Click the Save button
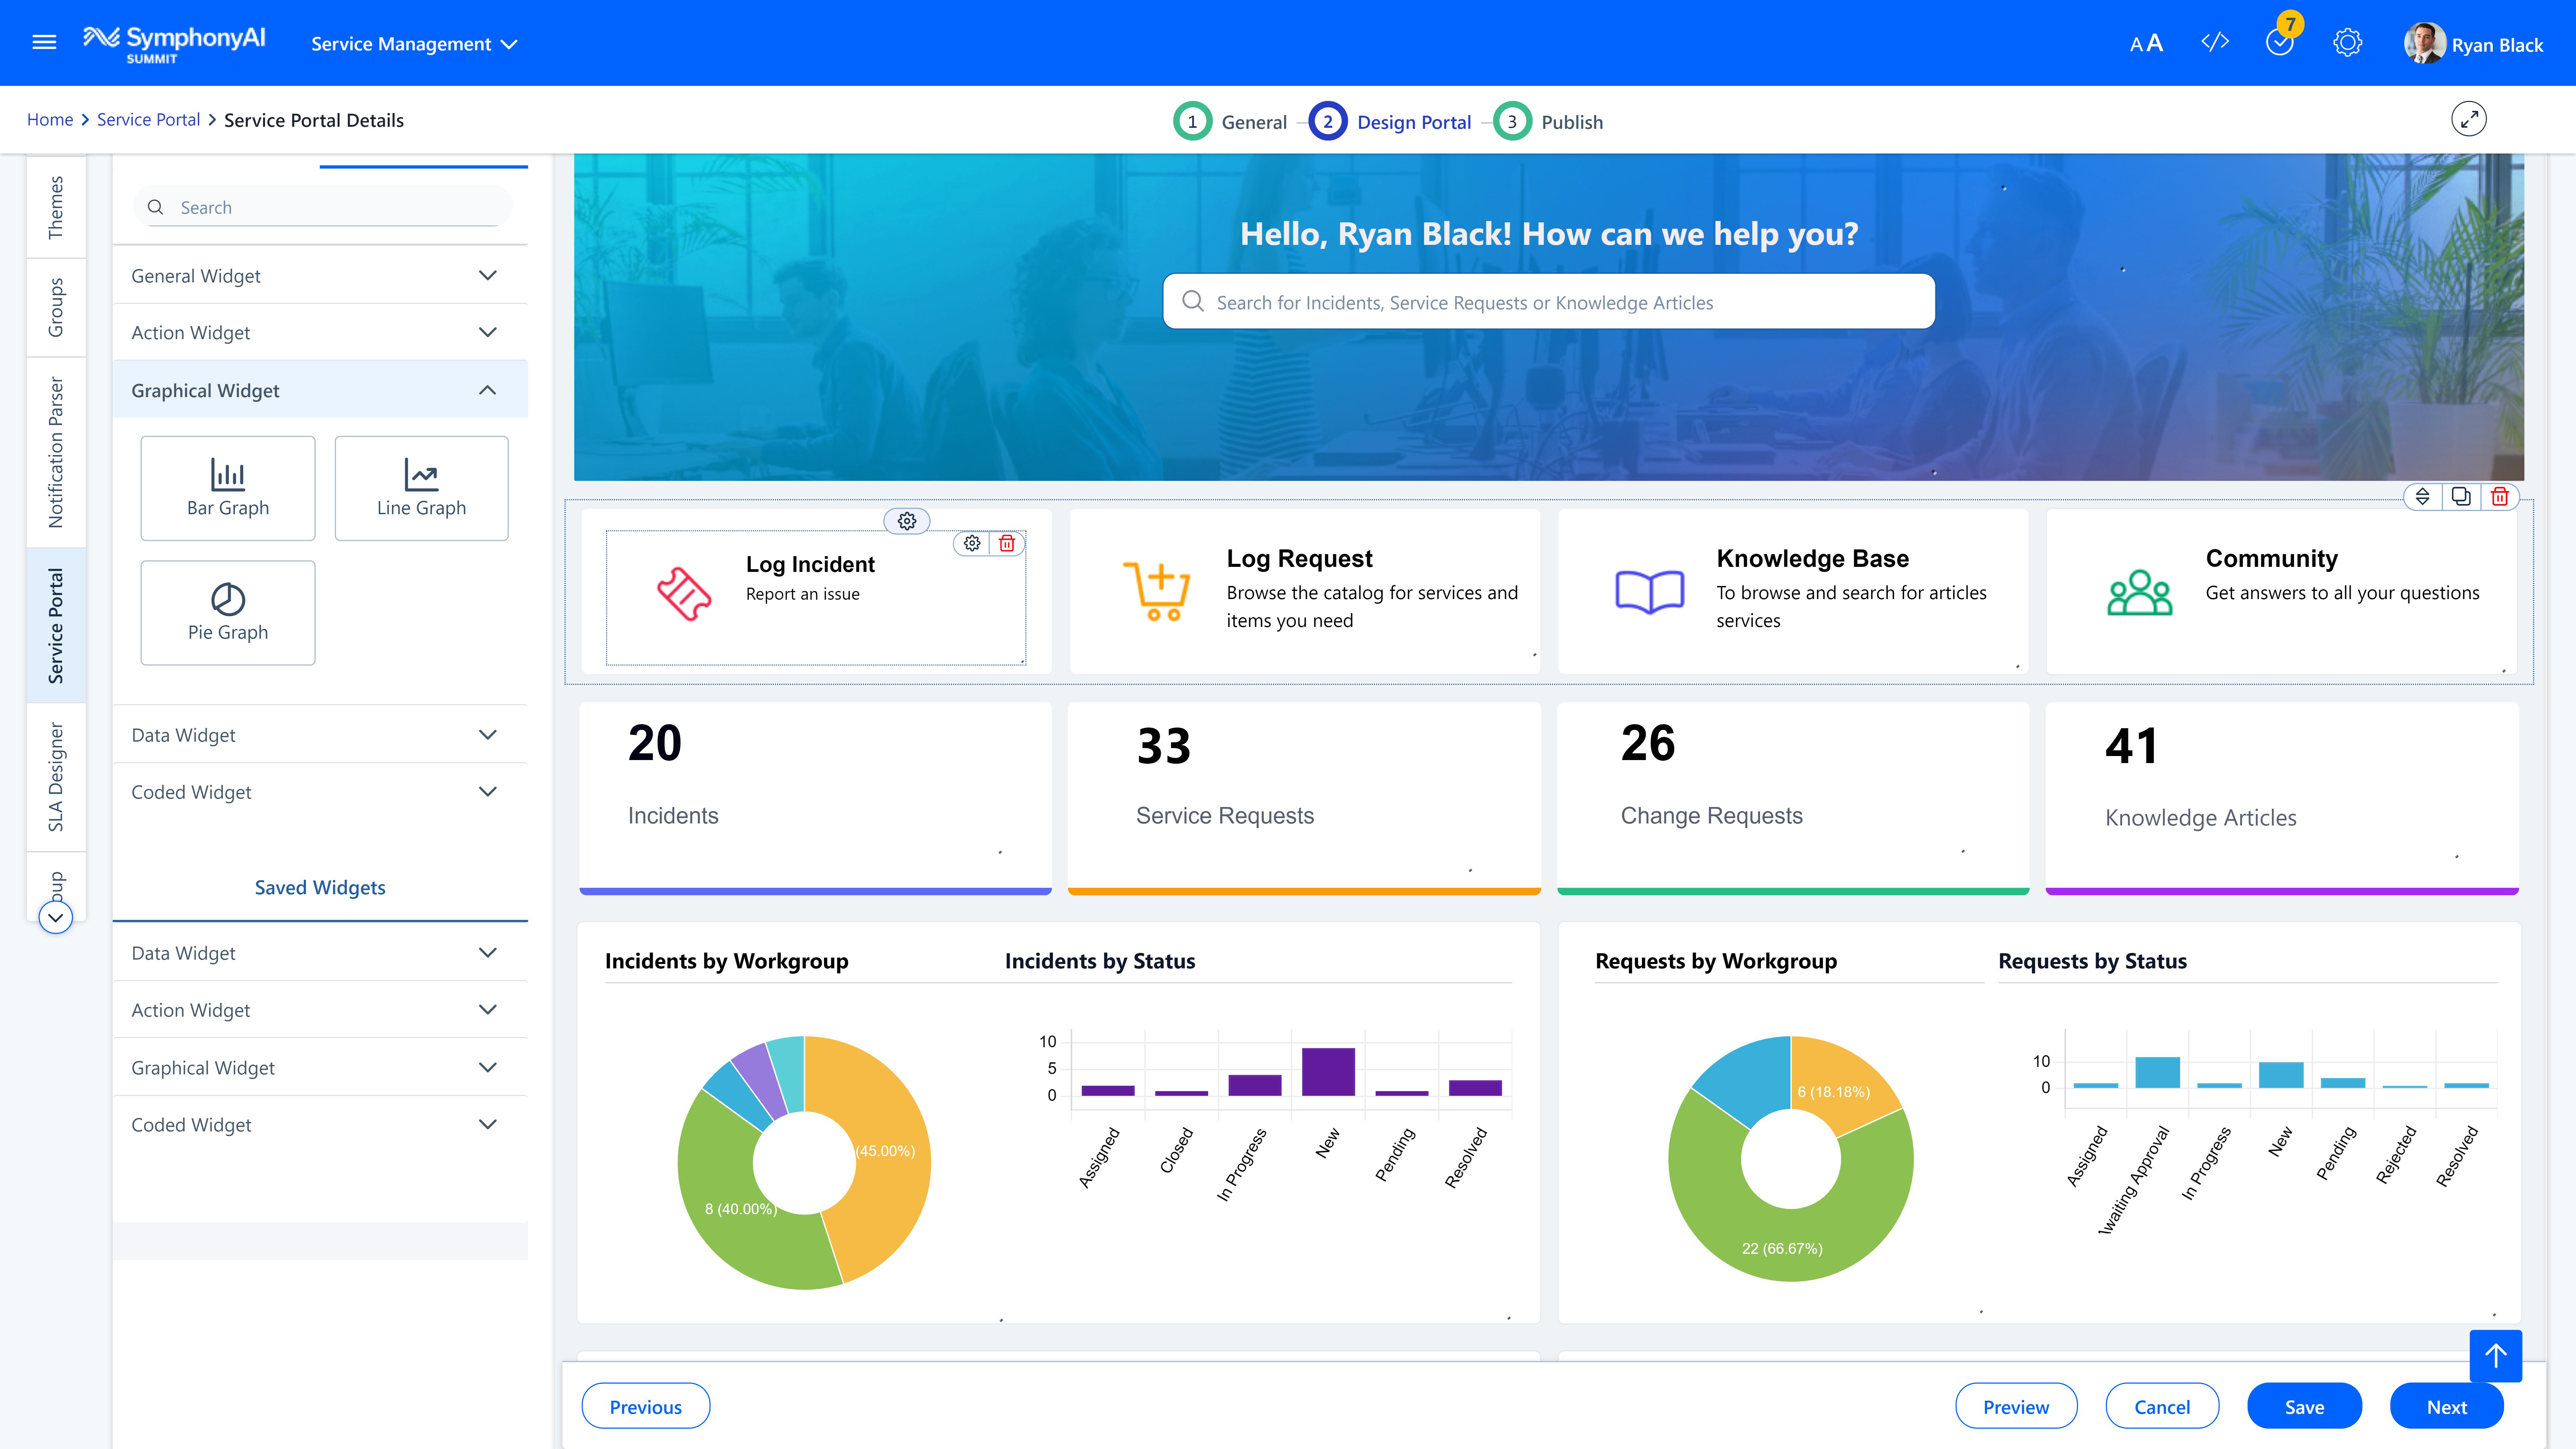Viewport: 2576px width, 1449px height. [x=2304, y=1406]
